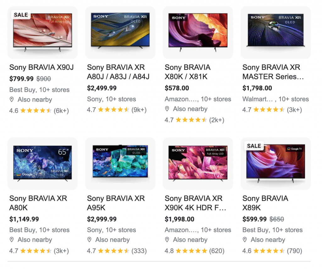The image size is (322, 271).
Task: Open the BRAVIA XR A80J OLED product image
Action: 120,32
